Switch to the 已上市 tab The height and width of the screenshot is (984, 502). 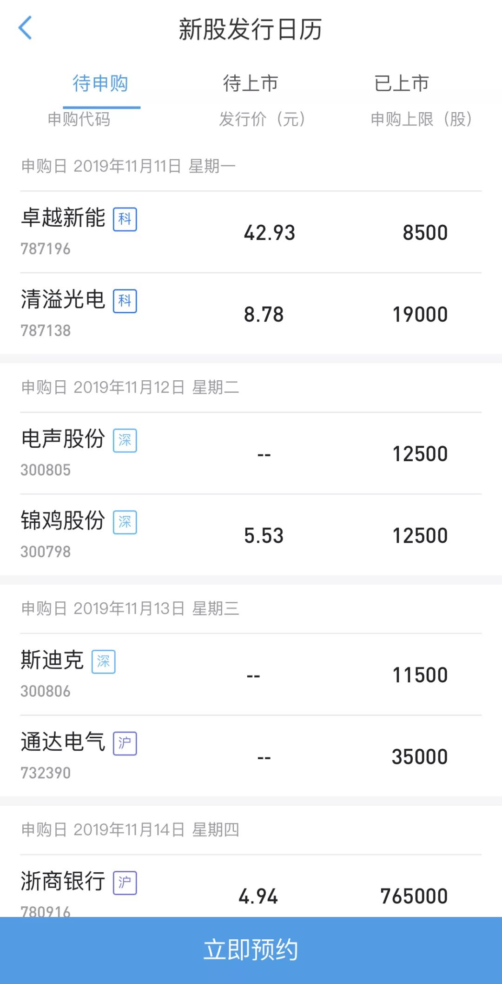point(402,84)
